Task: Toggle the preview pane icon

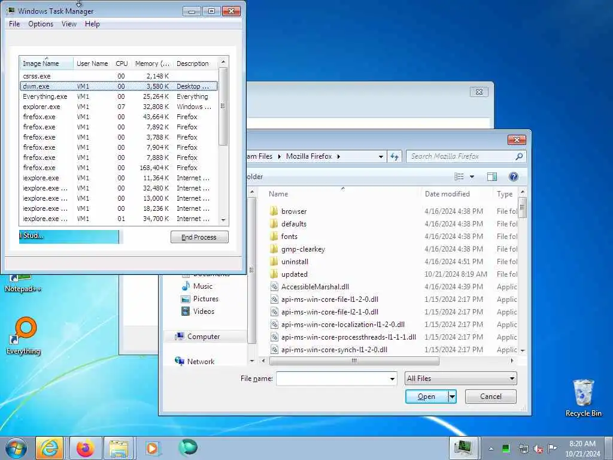Action: [492, 177]
